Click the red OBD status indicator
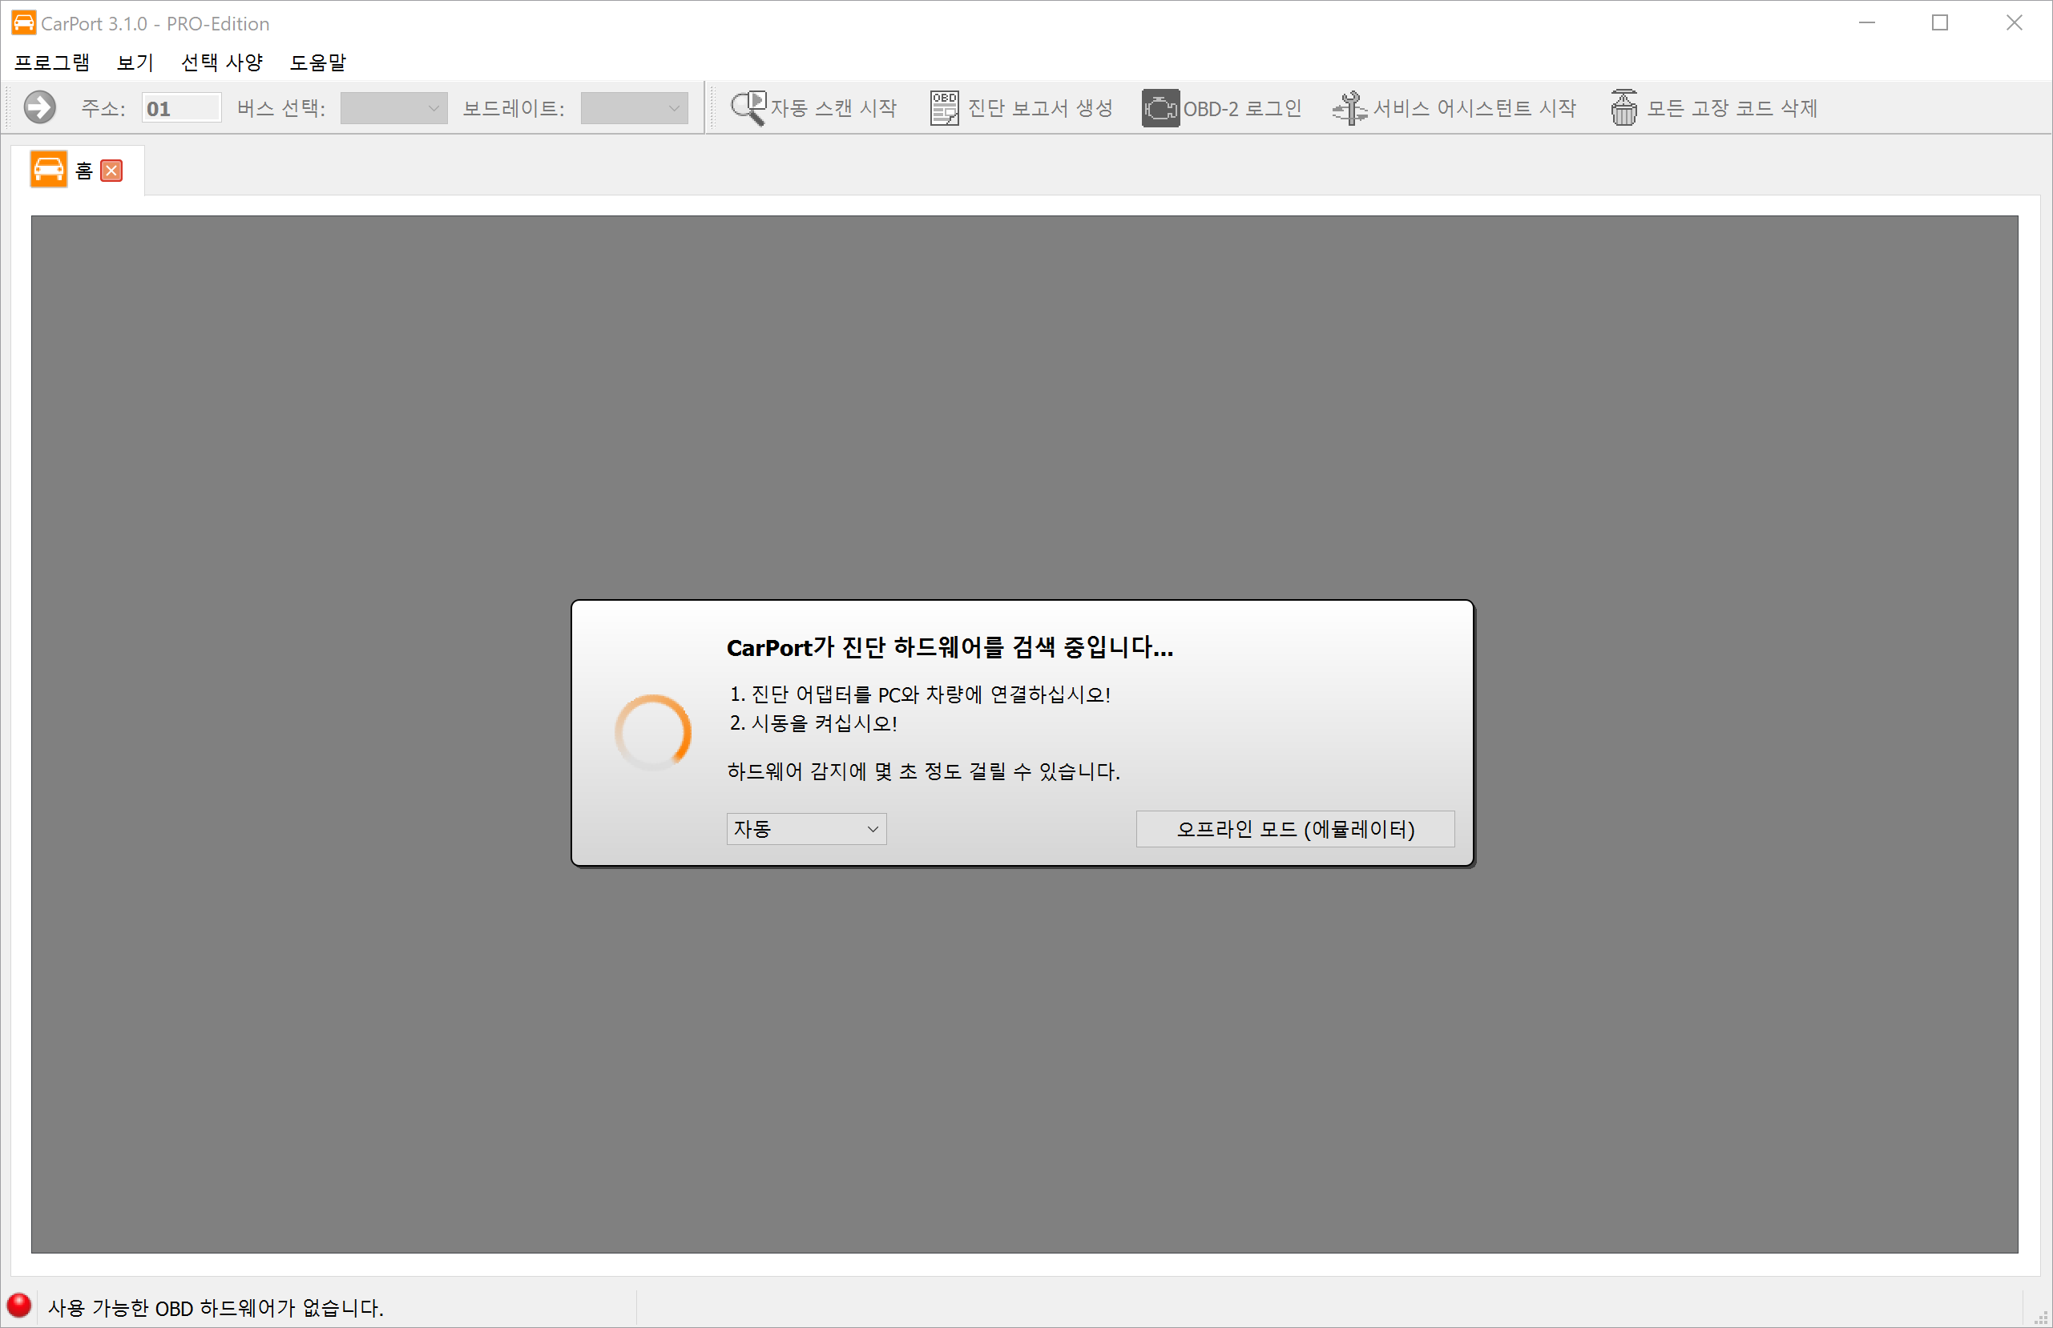The height and width of the screenshot is (1328, 2053). 20,1306
